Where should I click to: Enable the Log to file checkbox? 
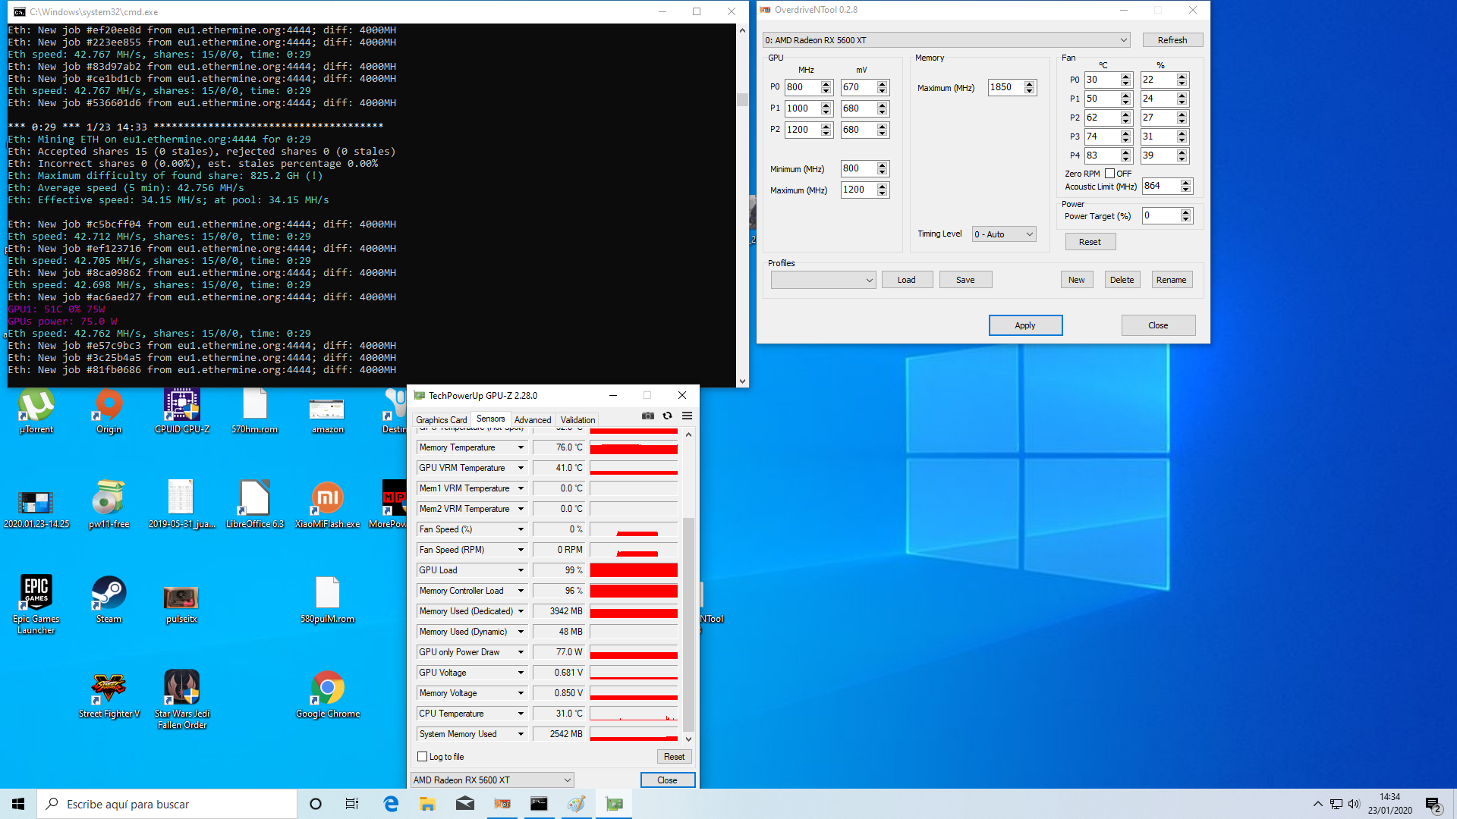423,757
